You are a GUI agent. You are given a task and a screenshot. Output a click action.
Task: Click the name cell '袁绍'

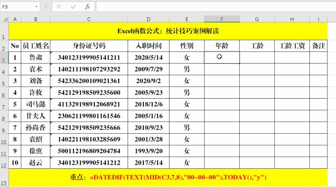35,139
